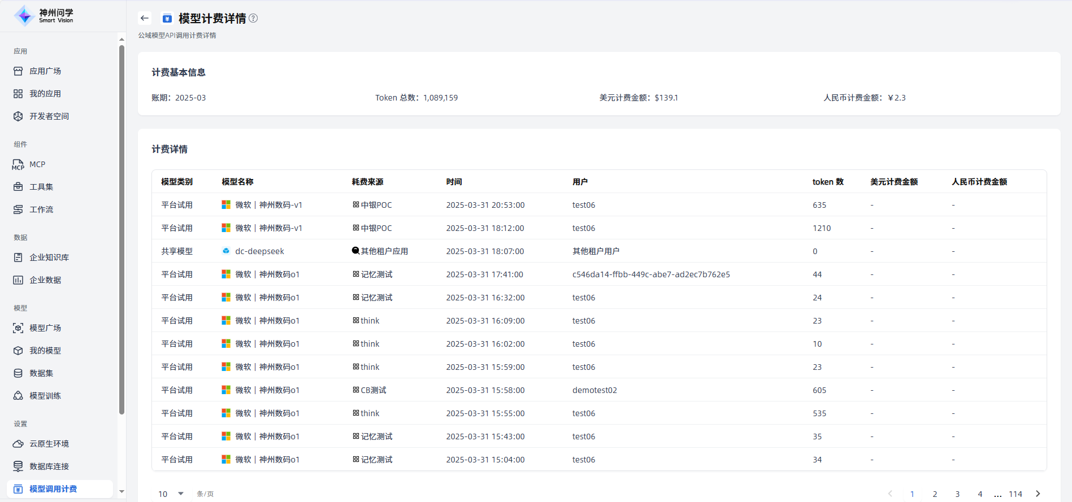Select 模型广场 in the sidebar menu
The height and width of the screenshot is (502, 1072).
click(x=45, y=328)
